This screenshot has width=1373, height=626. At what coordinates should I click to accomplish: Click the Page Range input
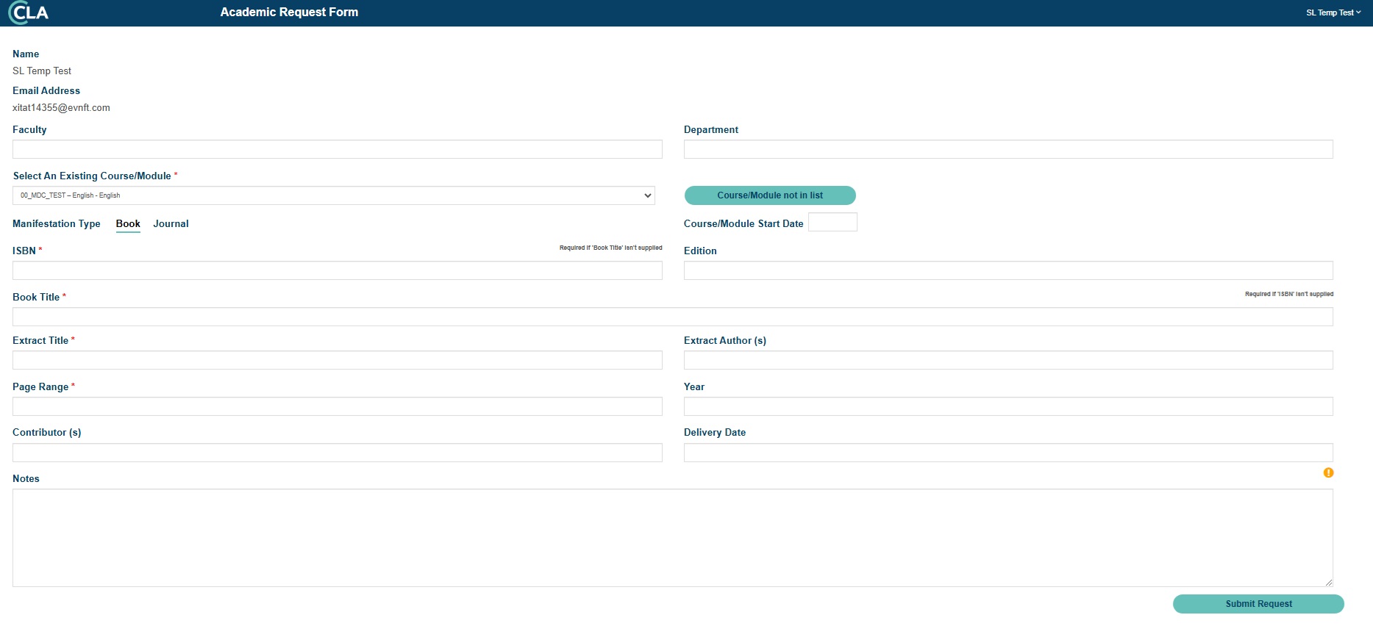[x=337, y=406]
